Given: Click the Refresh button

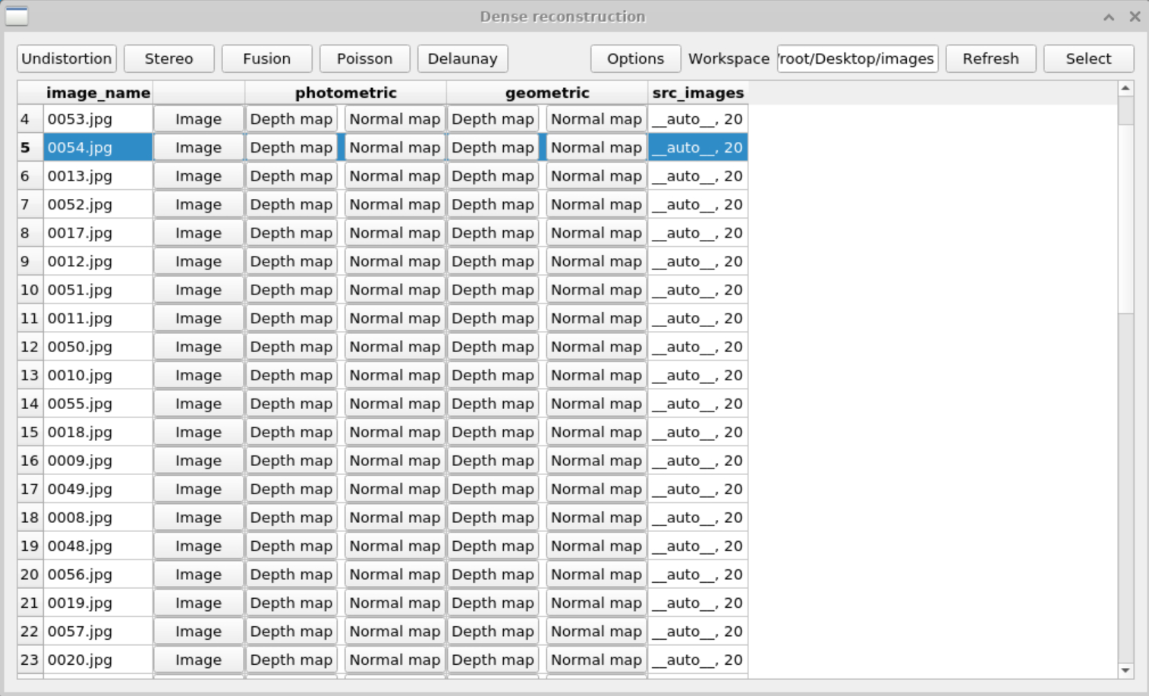Looking at the screenshot, I should click(990, 58).
